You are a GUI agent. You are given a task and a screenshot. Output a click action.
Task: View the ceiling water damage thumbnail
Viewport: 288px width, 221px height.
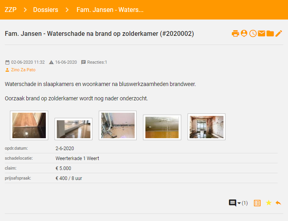pyautogui.click(x=162, y=127)
